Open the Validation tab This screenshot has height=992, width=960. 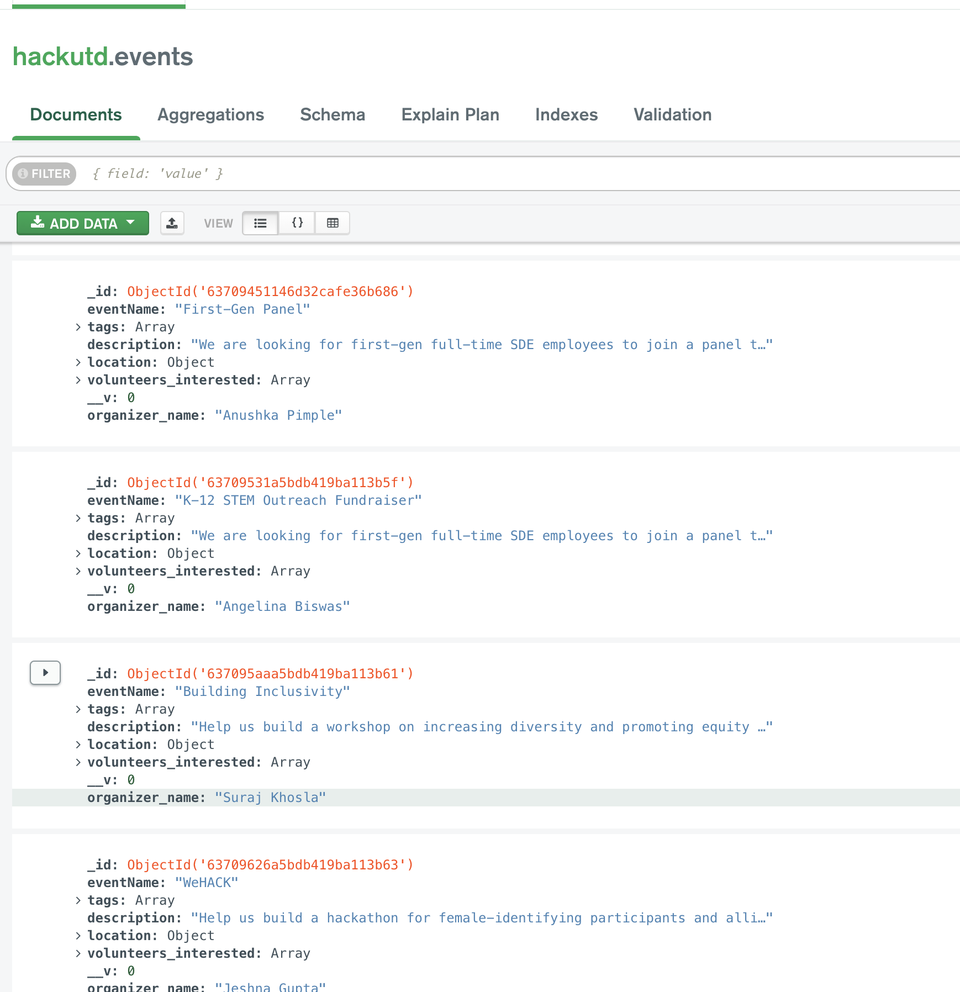672,115
